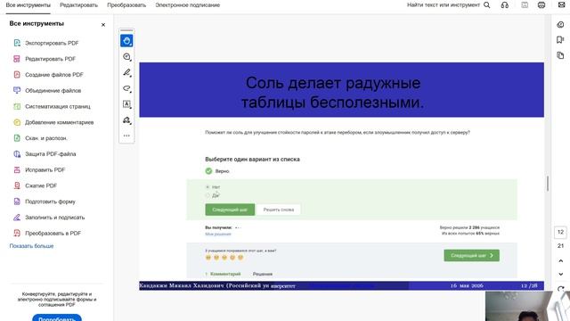The height and width of the screenshot is (321, 570).
Task: Click green Next step button in answer box
Action: point(230,210)
